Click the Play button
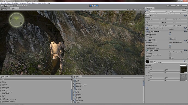The image size is (188, 105). point(91,6)
